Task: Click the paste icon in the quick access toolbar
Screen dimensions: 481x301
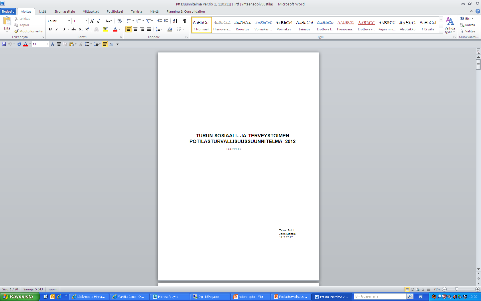Action: pyautogui.click(x=72, y=44)
